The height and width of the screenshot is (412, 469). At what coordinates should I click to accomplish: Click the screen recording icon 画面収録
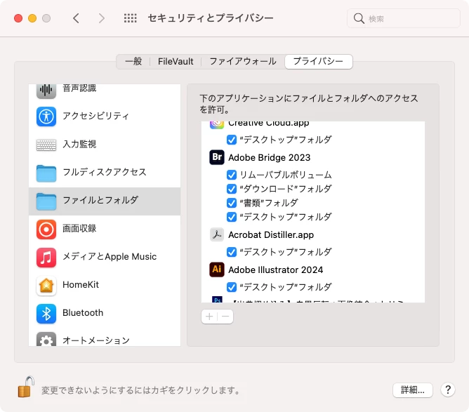(46, 230)
